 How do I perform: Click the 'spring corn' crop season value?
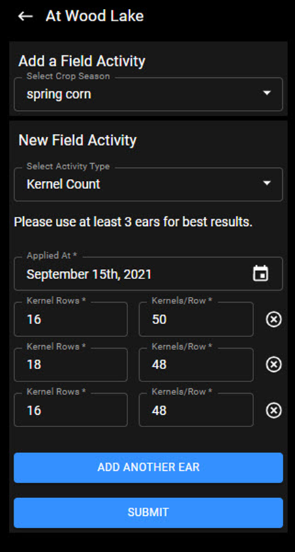pyautogui.click(x=59, y=94)
